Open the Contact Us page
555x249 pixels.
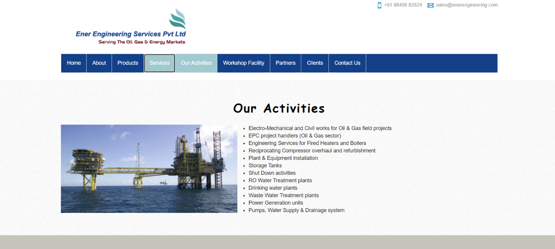coord(347,63)
